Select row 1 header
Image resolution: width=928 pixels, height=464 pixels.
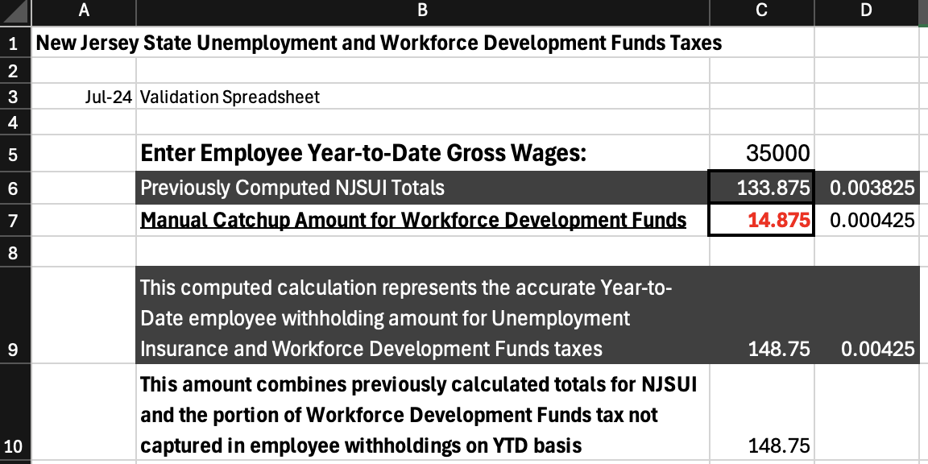point(16,43)
